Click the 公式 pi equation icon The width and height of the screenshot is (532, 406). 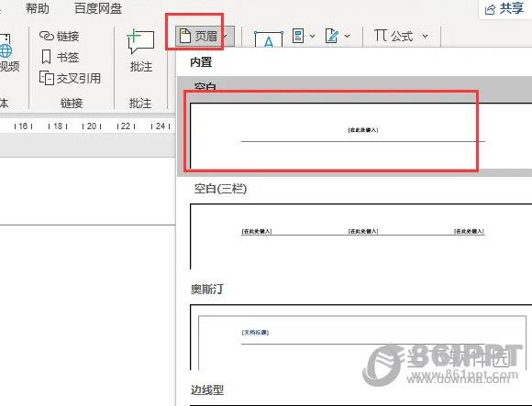pyautogui.click(x=381, y=35)
